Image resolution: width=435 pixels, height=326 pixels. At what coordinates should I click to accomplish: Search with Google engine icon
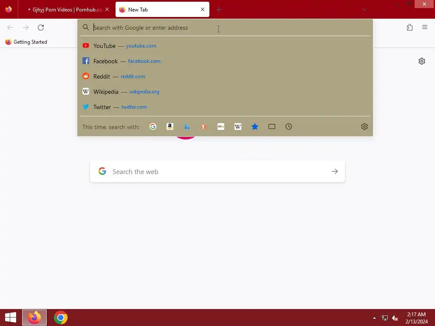pos(153,126)
